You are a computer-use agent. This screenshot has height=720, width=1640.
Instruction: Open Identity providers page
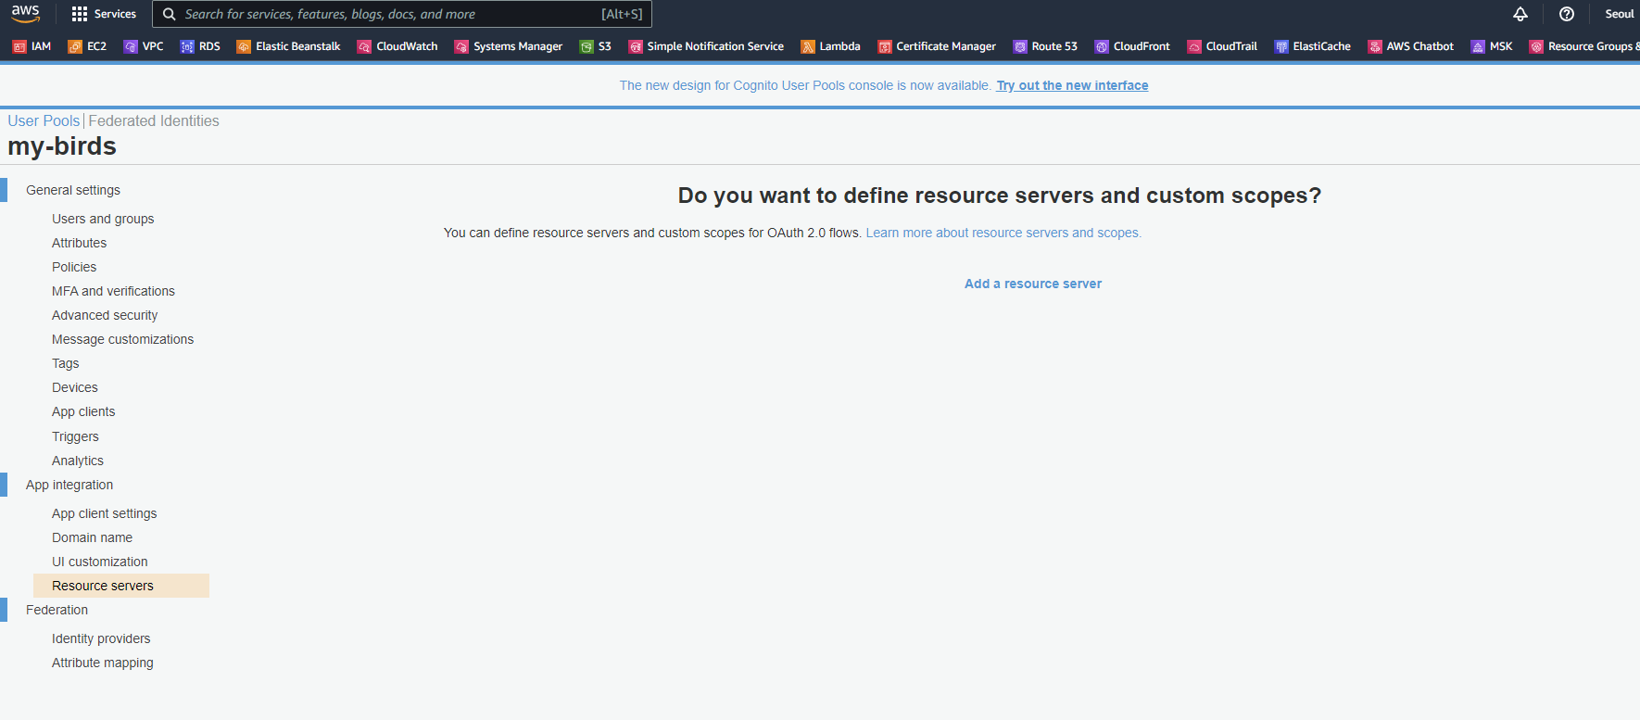coord(101,638)
